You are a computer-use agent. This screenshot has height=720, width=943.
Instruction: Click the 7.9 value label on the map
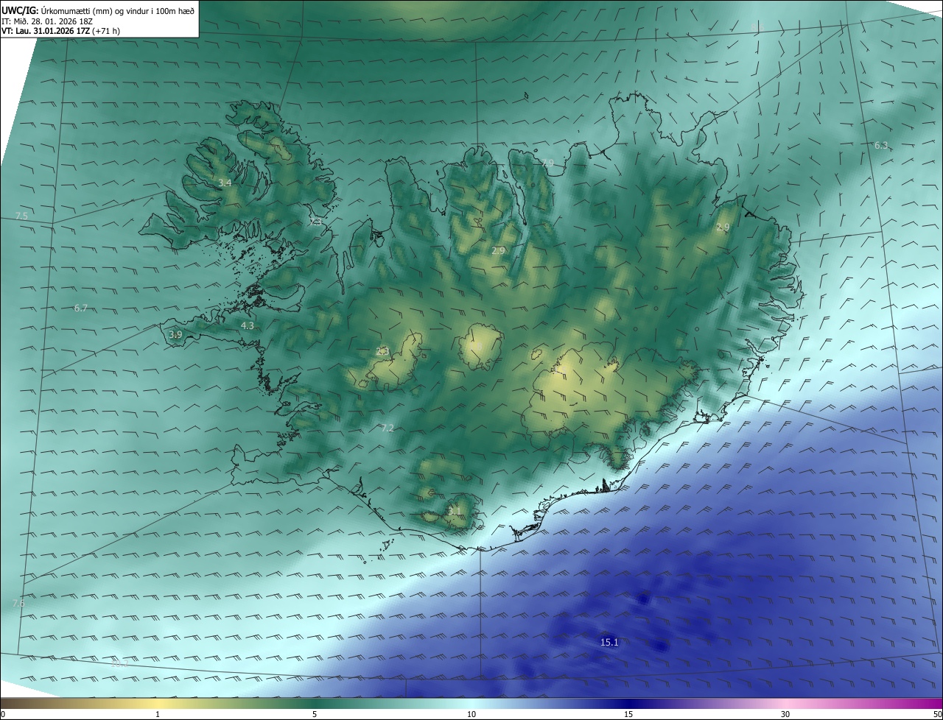point(547,163)
